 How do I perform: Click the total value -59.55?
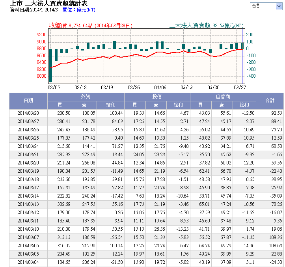(x=276, y=163)
